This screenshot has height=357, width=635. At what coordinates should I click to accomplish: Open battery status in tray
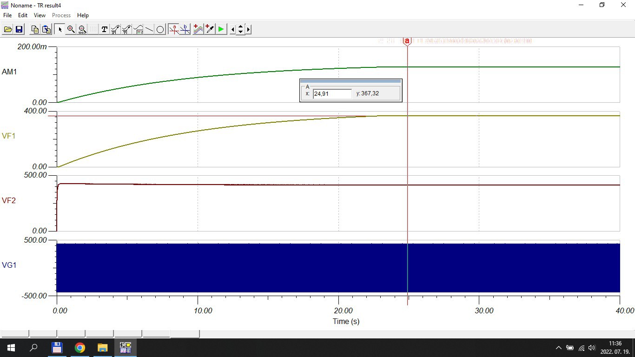tap(569, 348)
